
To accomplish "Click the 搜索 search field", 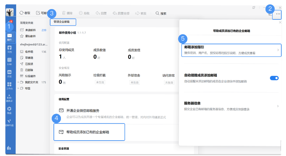I will [162, 13].
